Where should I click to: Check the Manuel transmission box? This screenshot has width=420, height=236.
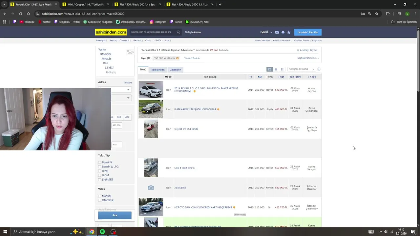(x=99, y=196)
